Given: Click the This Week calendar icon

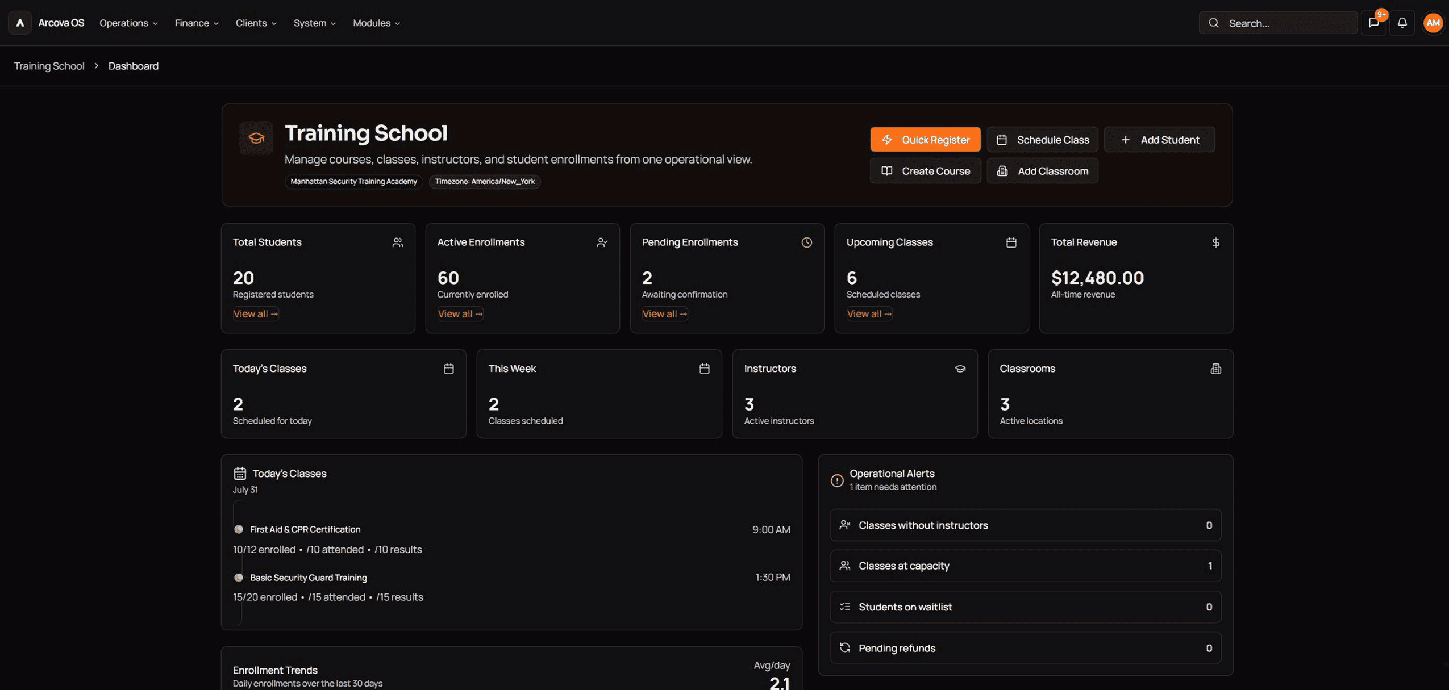Looking at the screenshot, I should tap(704, 369).
